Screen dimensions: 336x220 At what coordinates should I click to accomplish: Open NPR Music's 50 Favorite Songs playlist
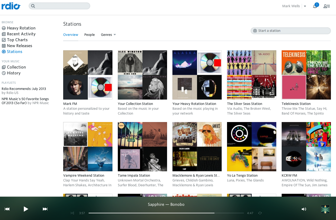point(25,101)
